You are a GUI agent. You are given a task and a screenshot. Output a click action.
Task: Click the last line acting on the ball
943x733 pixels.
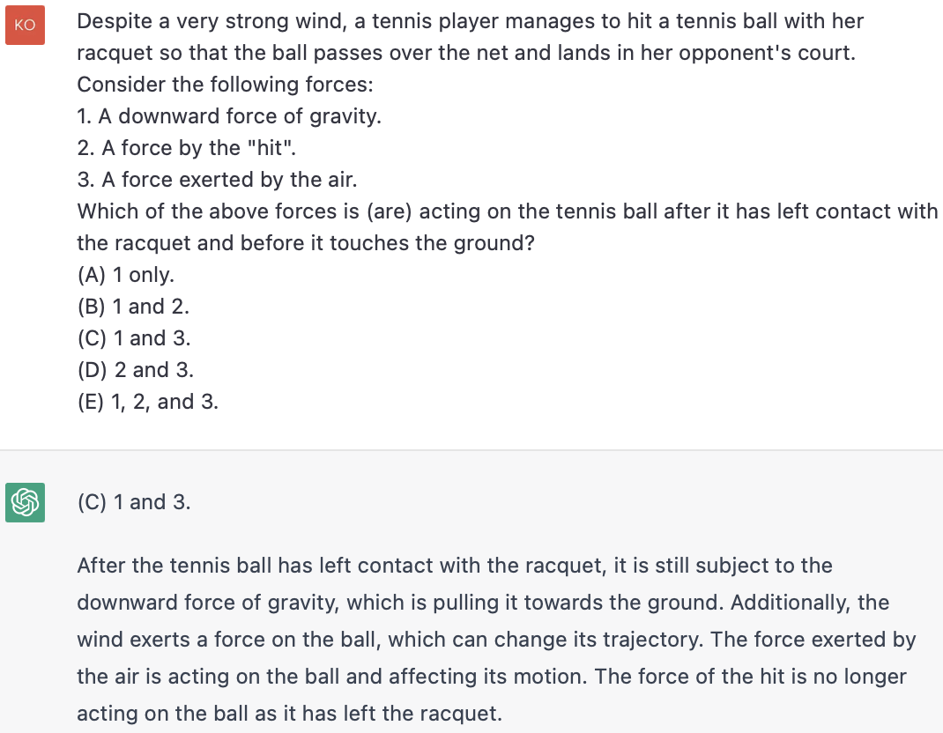(x=289, y=714)
